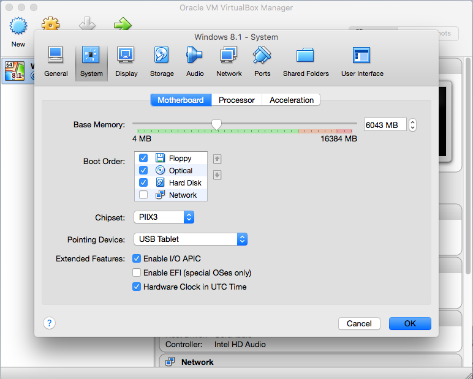The width and height of the screenshot is (473, 379).
Task: Click the Base Memory slider handle
Action: (216, 124)
